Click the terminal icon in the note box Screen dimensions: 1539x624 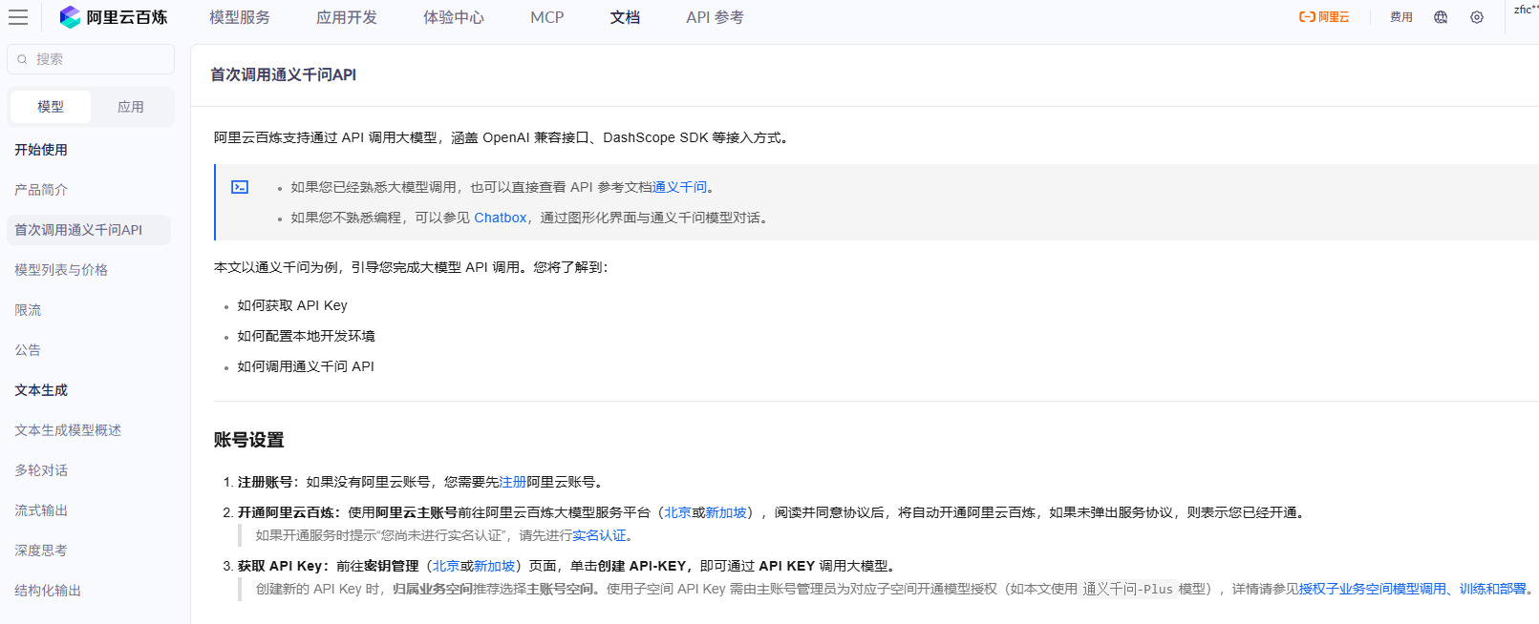pyautogui.click(x=240, y=187)
